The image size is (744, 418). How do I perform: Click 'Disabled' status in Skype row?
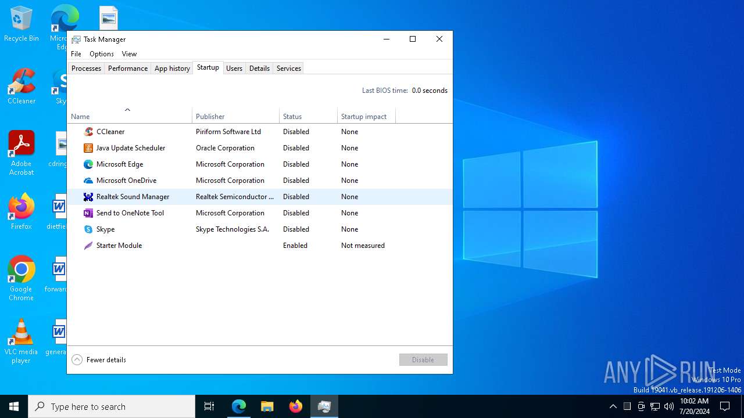pyautogui.click(x=296, y=229)
